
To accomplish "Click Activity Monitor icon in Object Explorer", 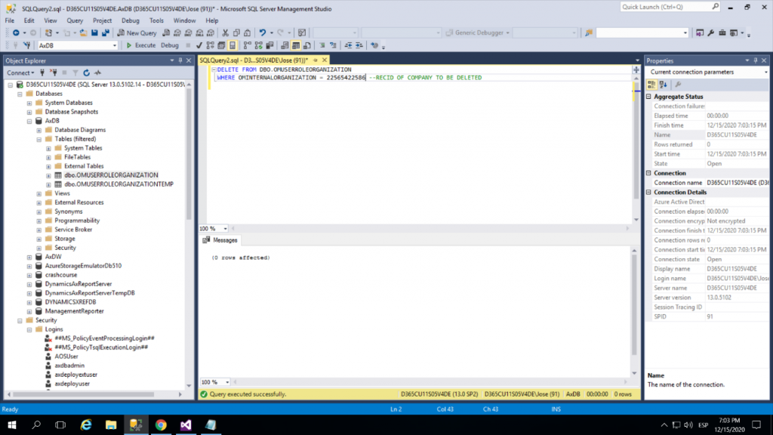I will click(97, 72).
